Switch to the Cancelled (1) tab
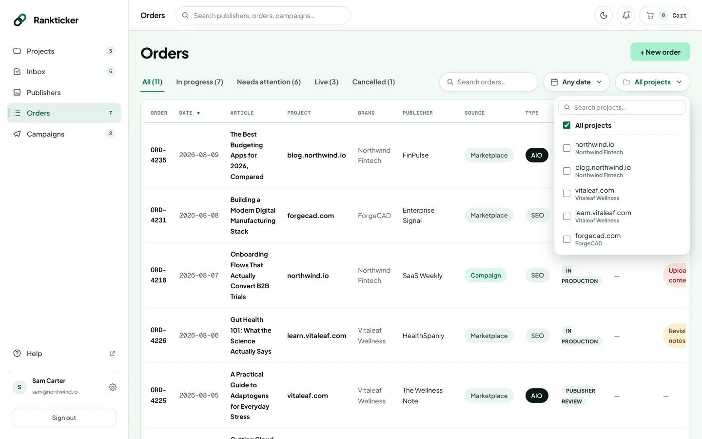Image resolution: width=702 pixels, height=439 pixels. [373, 82]
